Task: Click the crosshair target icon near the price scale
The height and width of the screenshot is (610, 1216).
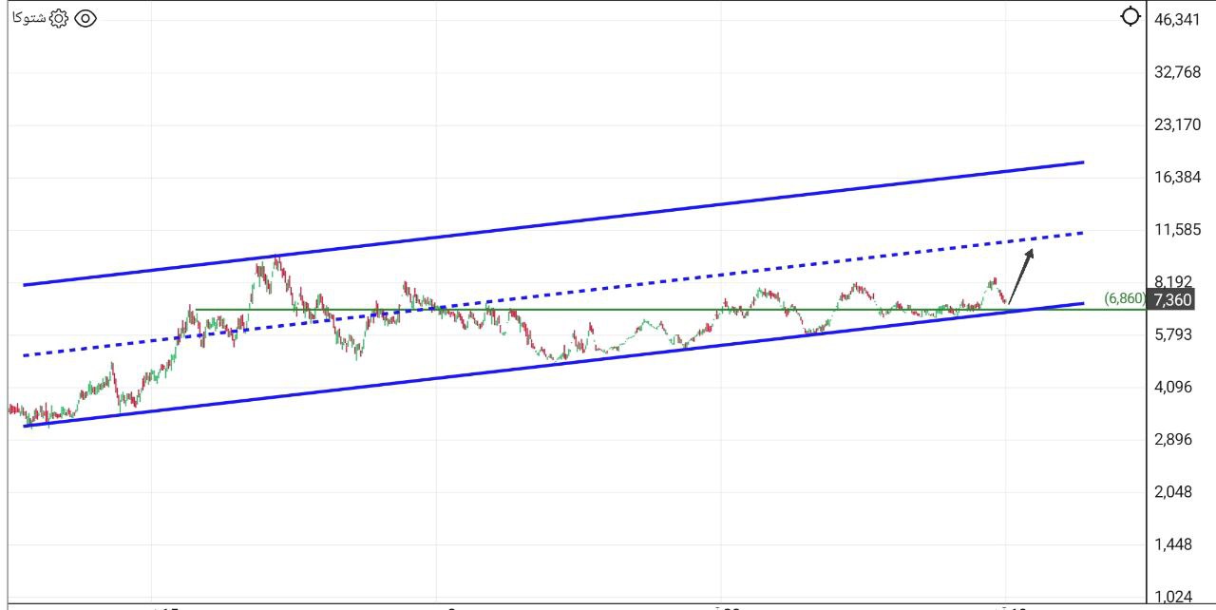Action: tap(1130, 15)
